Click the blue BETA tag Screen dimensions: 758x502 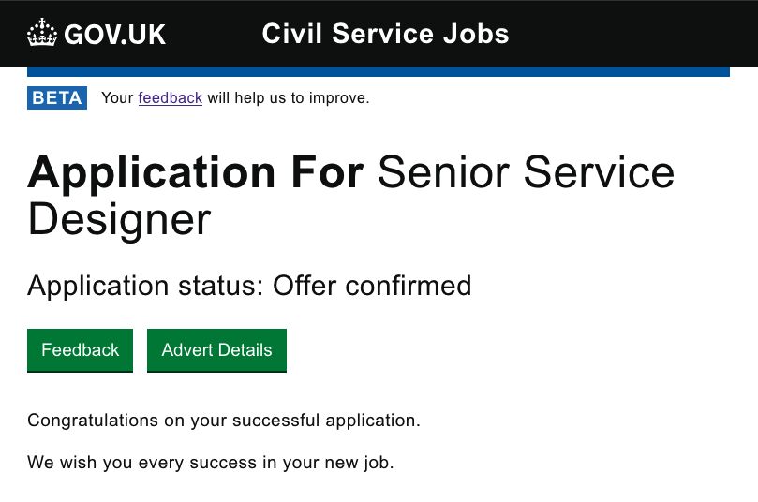click(57, 97)
